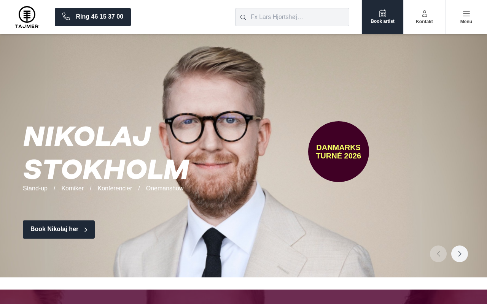This screenshot has height=304, width=487.
Task: Click the Danmarks Turné 2026 circle
Action: [339, 152]
